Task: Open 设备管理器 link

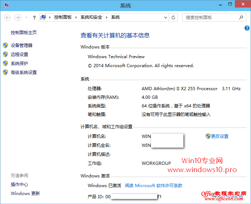Action: (22, 45)
